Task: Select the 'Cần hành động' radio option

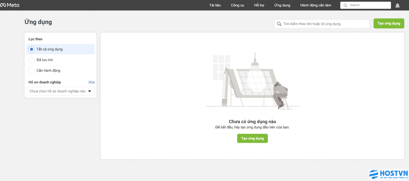Action: coord(31,70)
